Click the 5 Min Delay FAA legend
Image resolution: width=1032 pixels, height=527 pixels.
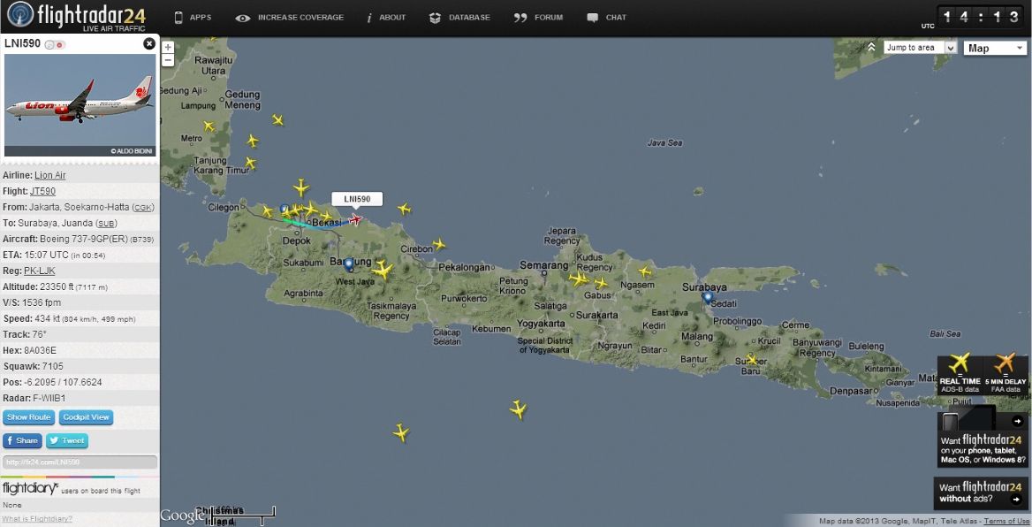point(1005,375)
